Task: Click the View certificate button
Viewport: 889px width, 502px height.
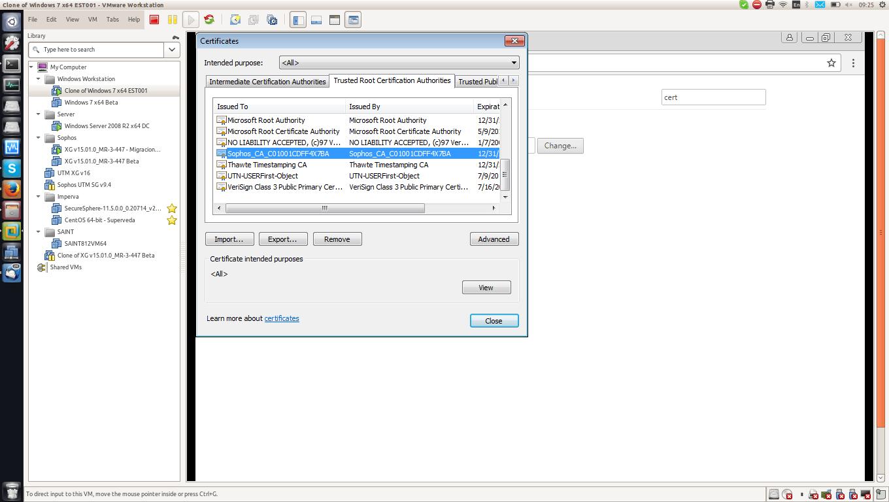Action: [486, 288]
